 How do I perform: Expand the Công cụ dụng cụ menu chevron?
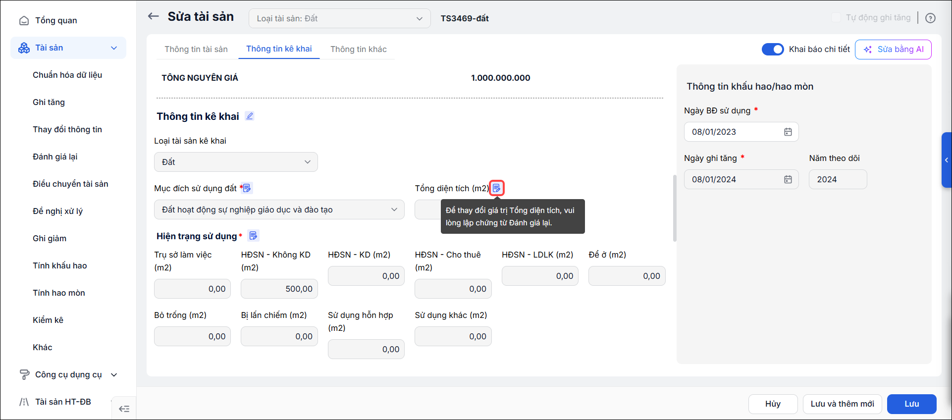[x=114, y=375]
